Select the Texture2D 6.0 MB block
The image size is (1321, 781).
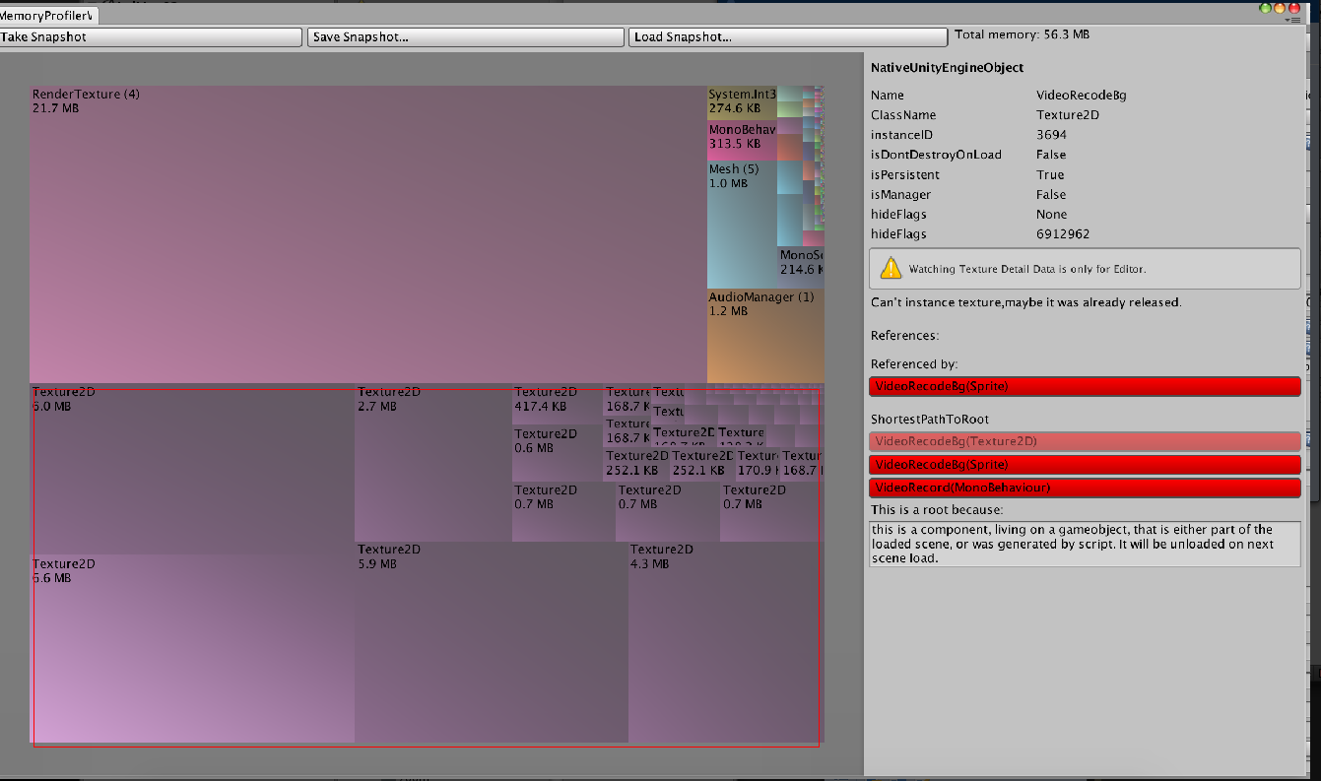click(192, 469)
